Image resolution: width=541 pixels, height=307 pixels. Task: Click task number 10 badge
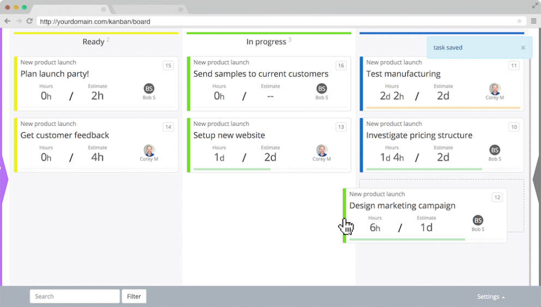[x=514, y=127]
